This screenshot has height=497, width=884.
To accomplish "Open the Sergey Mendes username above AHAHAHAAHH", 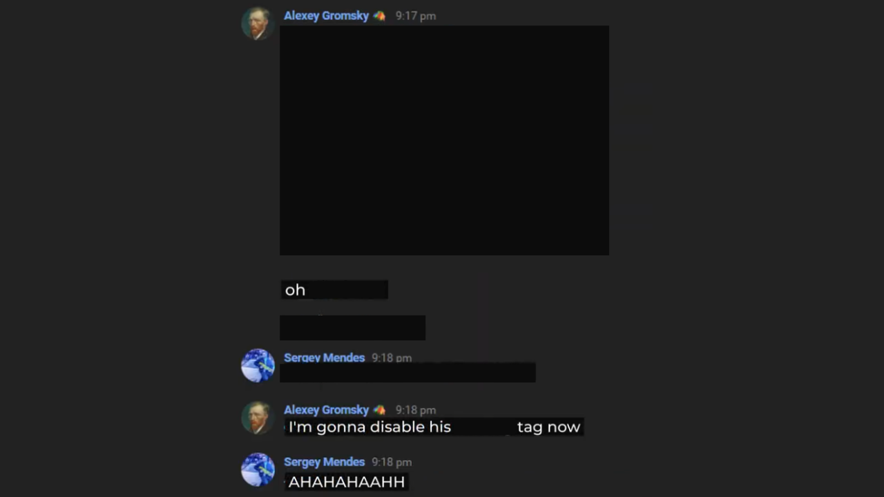I will [x=324, y=462].
